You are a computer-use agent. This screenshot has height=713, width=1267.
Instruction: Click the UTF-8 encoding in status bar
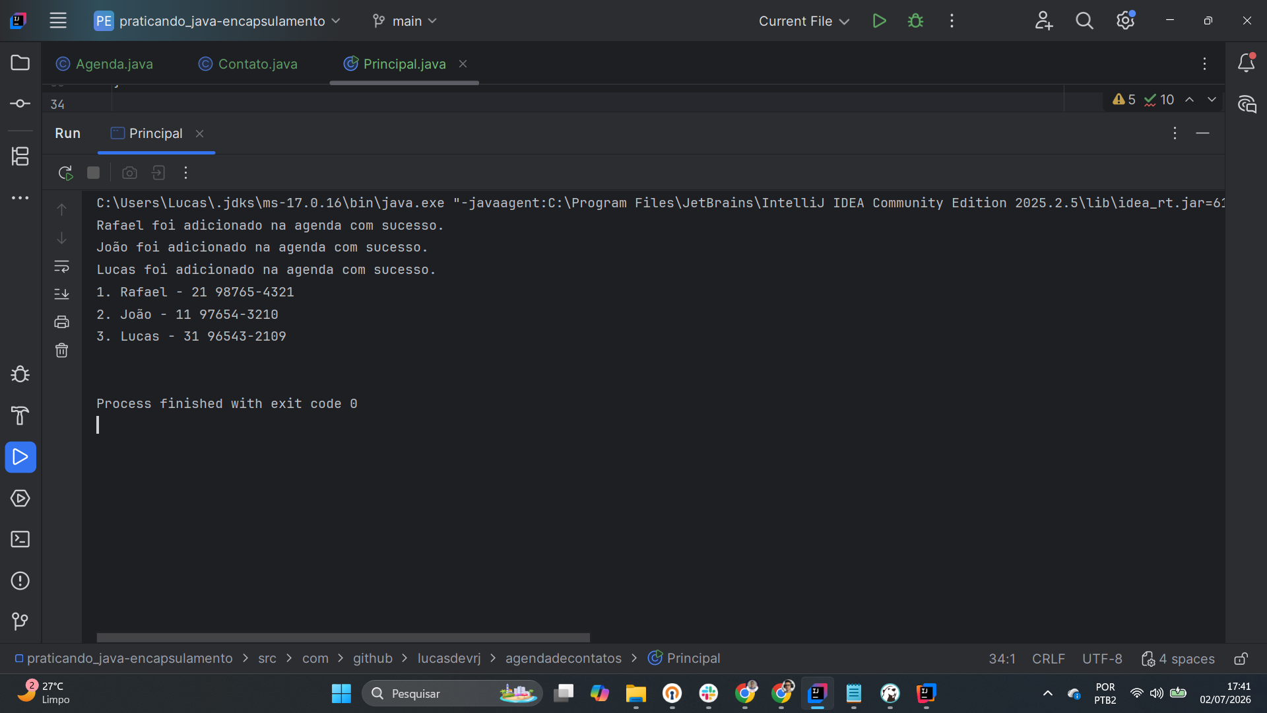tap(1102, 659)
